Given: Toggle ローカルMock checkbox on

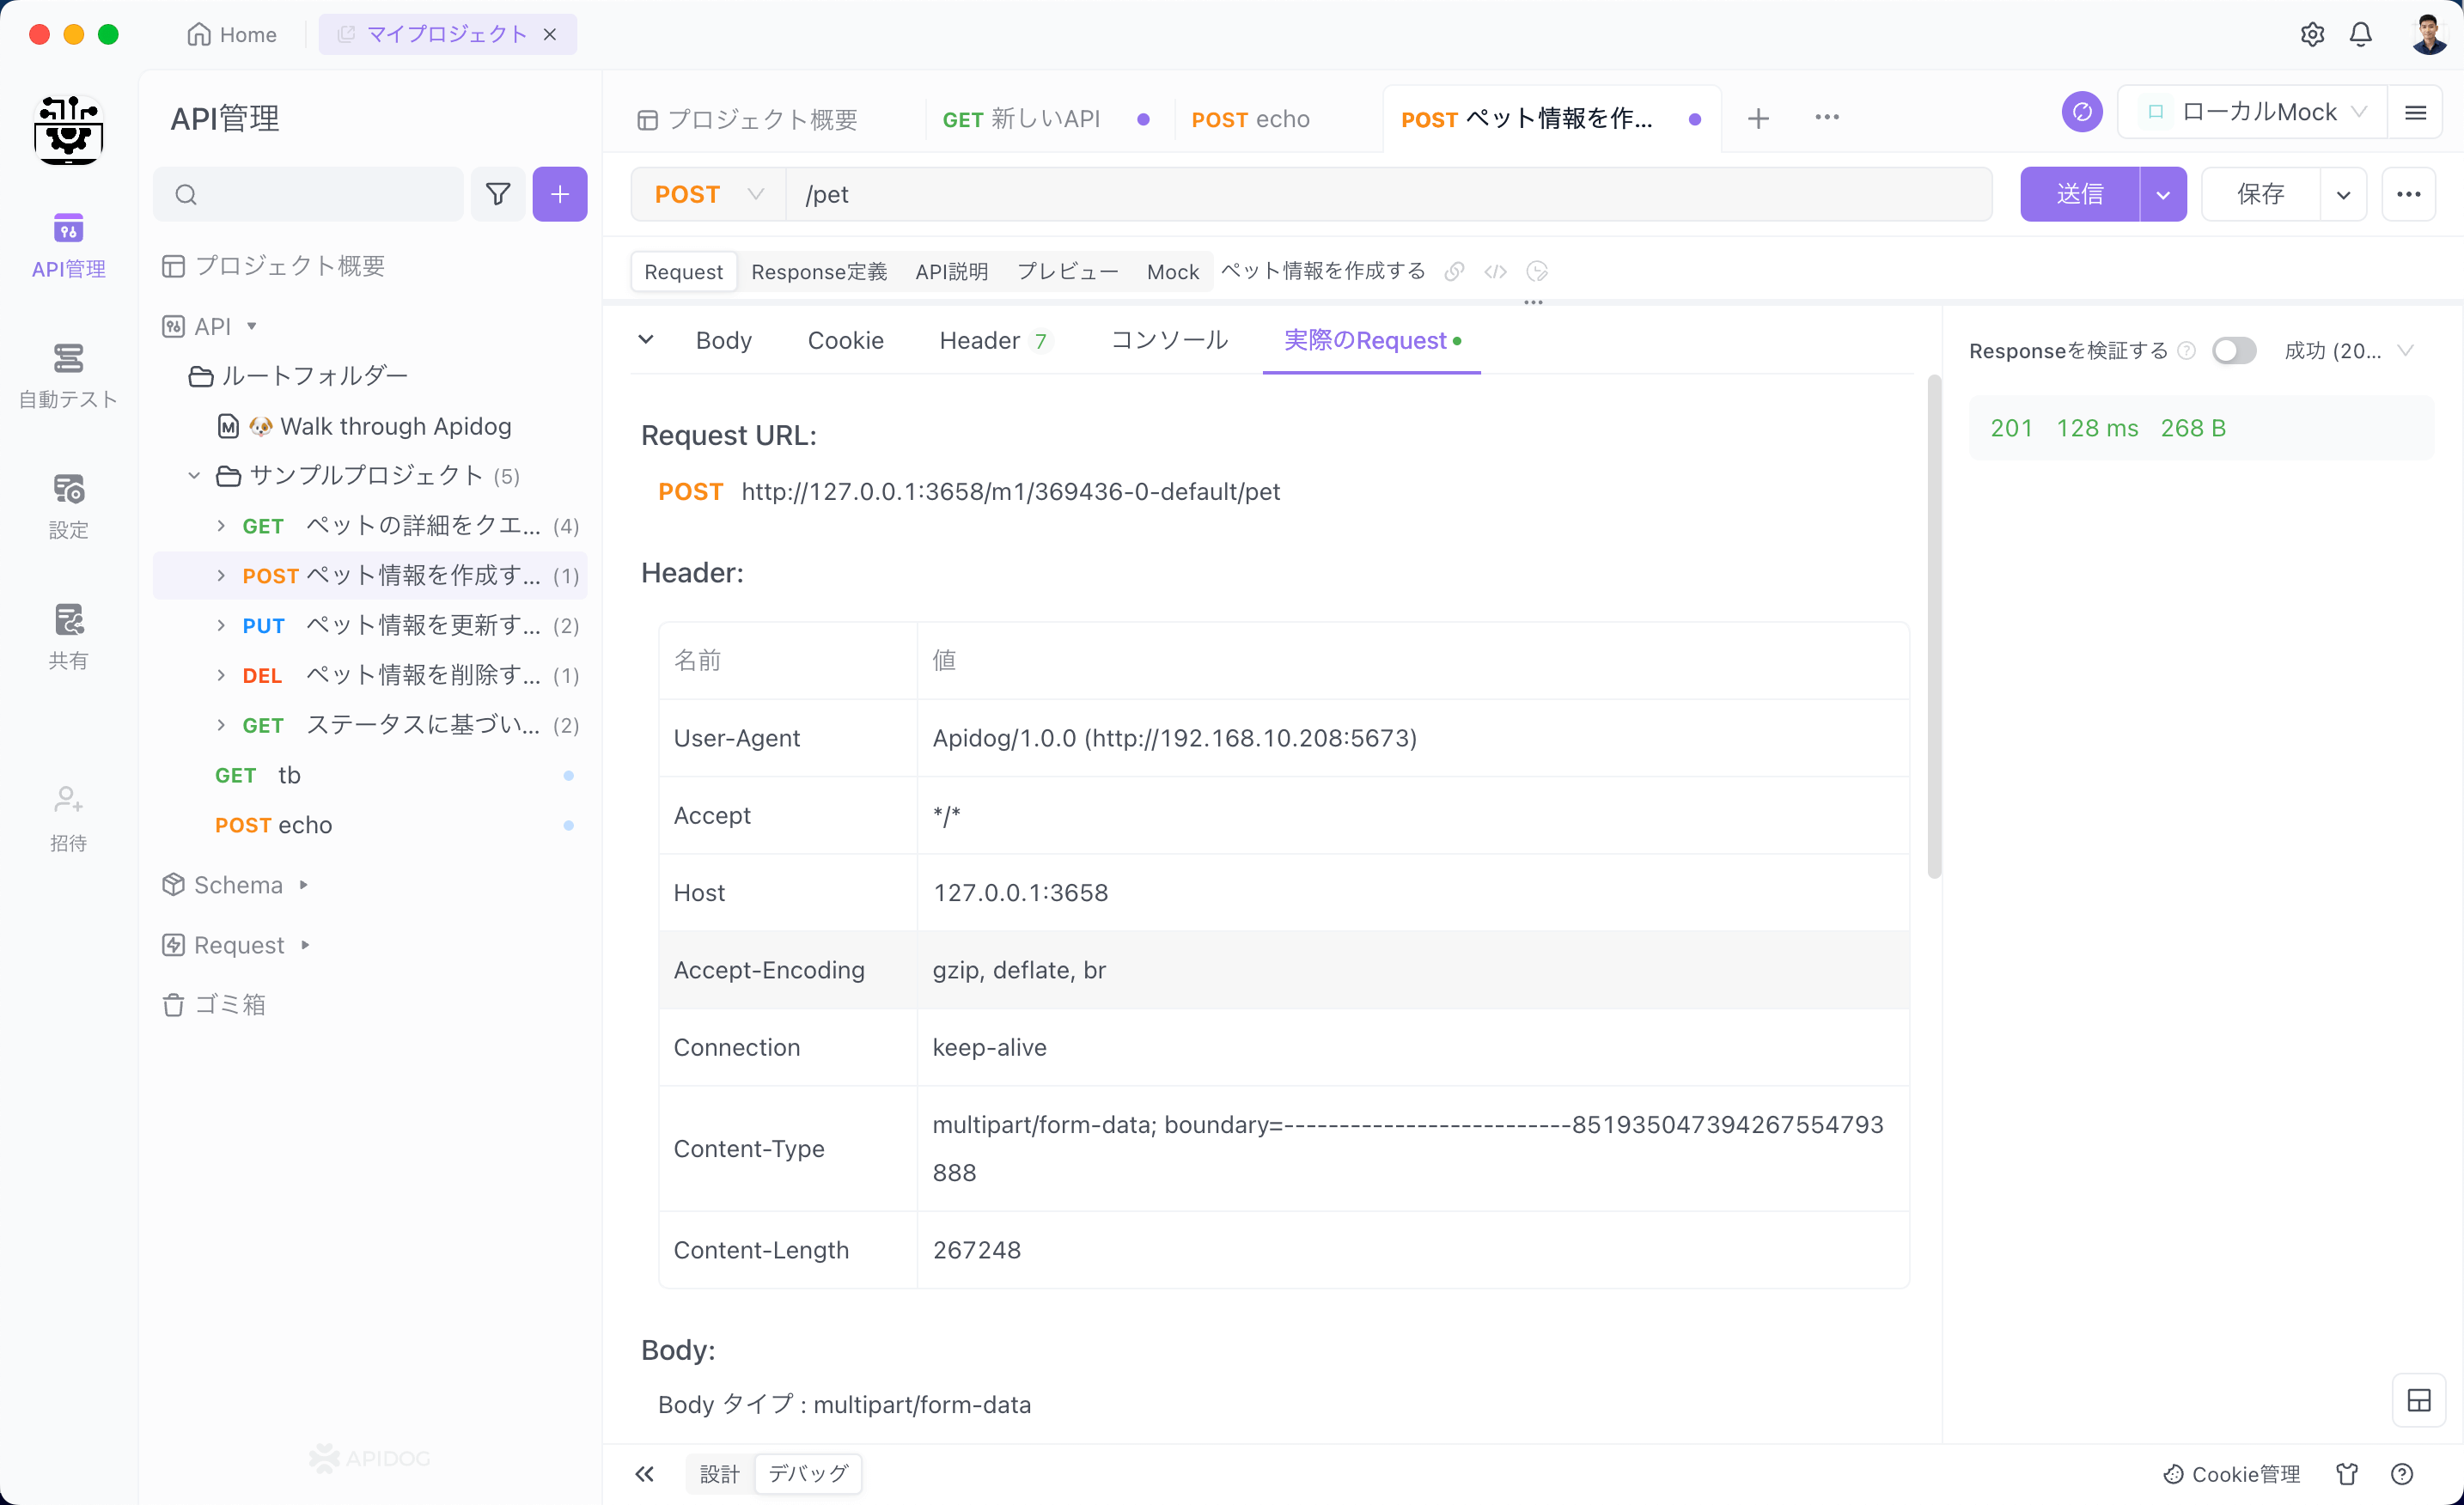Looking at the screenshot, I should (2154, 111).
